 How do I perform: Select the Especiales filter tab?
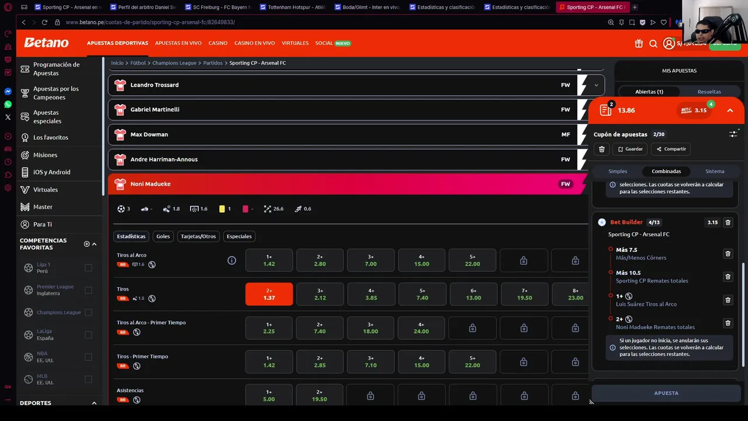pyautogui.click(x=239, y=236)
